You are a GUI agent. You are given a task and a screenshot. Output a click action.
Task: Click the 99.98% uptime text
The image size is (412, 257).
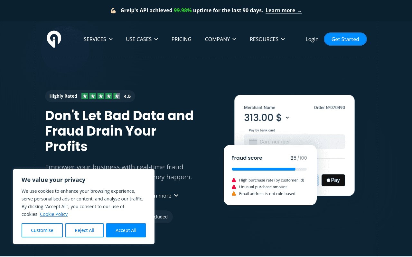tap(183, 11)
